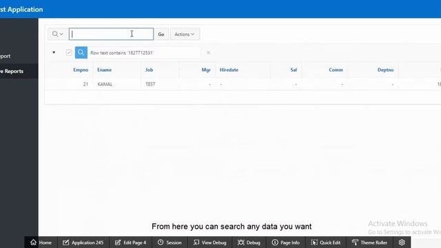The height and width of the screenshot is (248, 441).
Task: Click the Application title in the header
Action: pyautogui.click(x=21, y=9)
